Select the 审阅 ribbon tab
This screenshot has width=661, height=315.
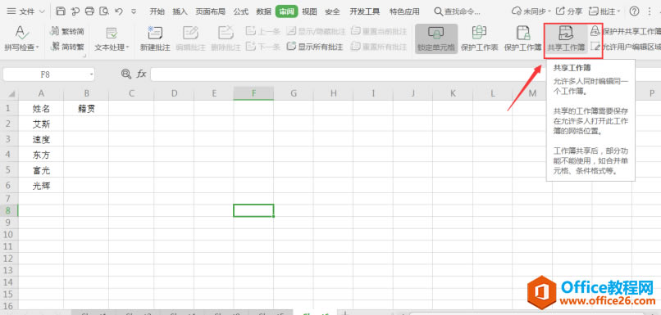coord(287,11)
